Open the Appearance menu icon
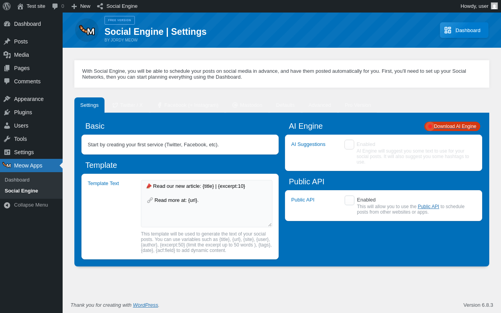Image resolution: width=501 pixels, height=313 pixels. coord(7,99)
